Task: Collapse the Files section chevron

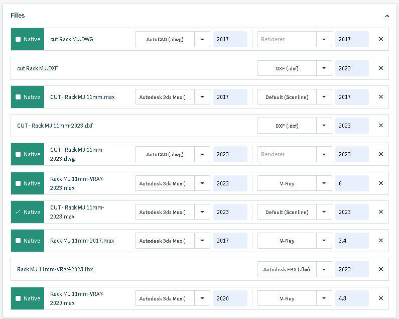Action: point(387,16)
